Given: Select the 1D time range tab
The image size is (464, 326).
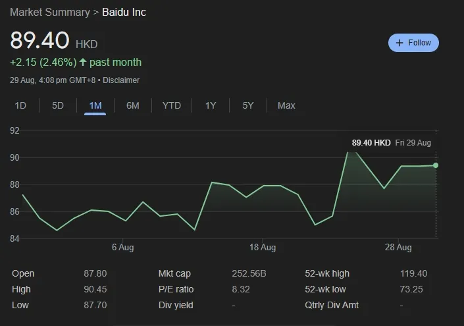Looking at the screenshot, I should point(20,105).
